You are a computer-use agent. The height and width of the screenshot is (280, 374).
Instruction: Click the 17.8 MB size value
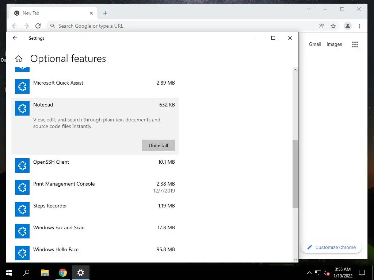coord(166,227)
